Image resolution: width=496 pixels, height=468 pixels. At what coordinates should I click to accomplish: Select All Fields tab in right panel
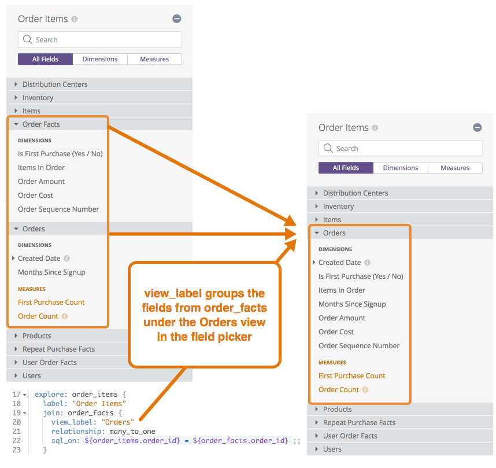[346, 168]
